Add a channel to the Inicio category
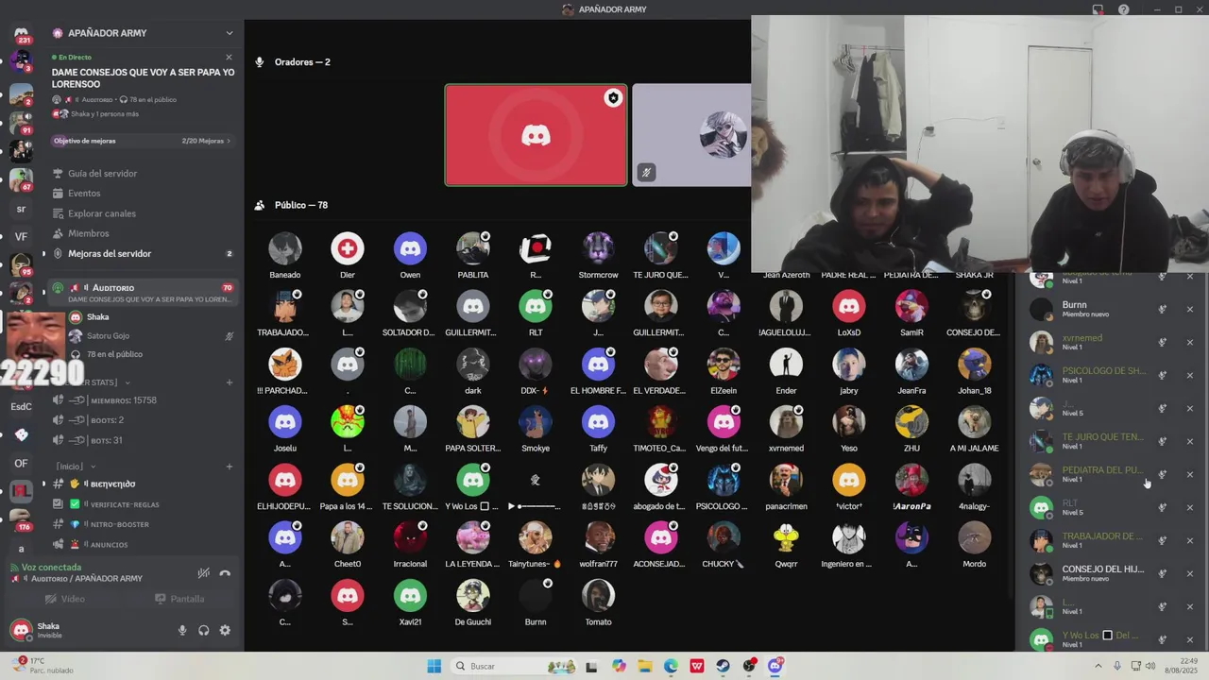 point(230,466)
